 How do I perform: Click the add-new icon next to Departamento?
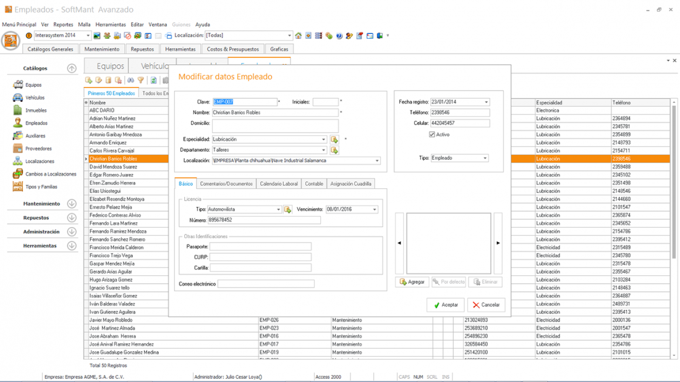[334, 150]
